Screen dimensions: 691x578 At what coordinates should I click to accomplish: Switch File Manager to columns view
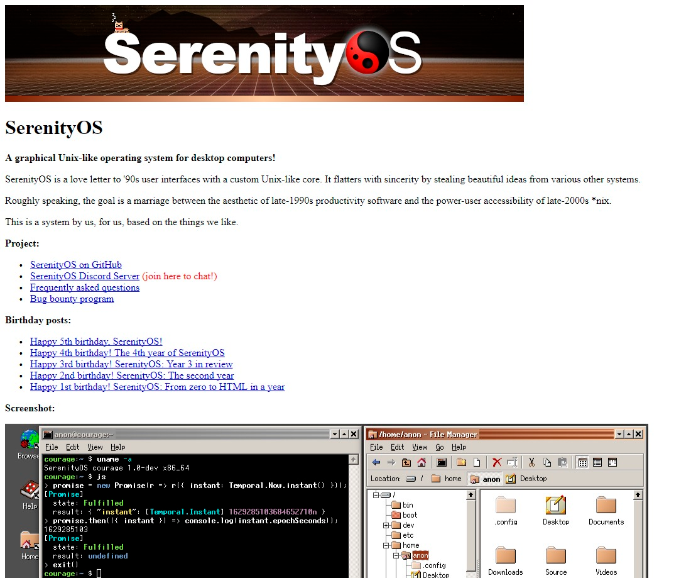[x=612, y=462]
